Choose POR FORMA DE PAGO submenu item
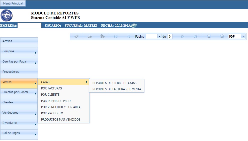The height and width of the screenshot is (141, 248). (x=56, y=101)
